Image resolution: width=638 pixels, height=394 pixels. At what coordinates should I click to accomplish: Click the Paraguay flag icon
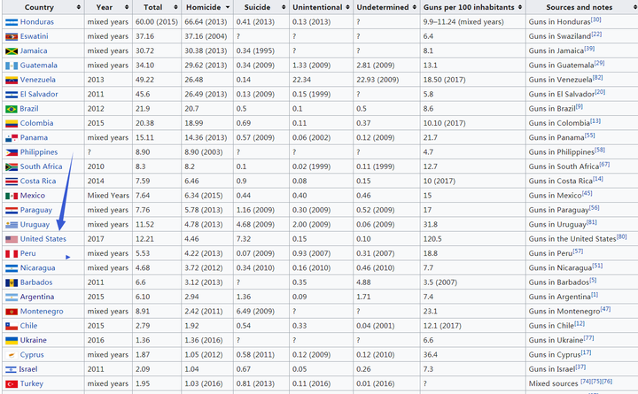(12, 211)
